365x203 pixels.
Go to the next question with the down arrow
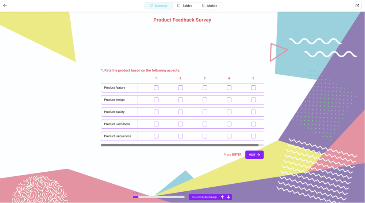coord(228,197)
